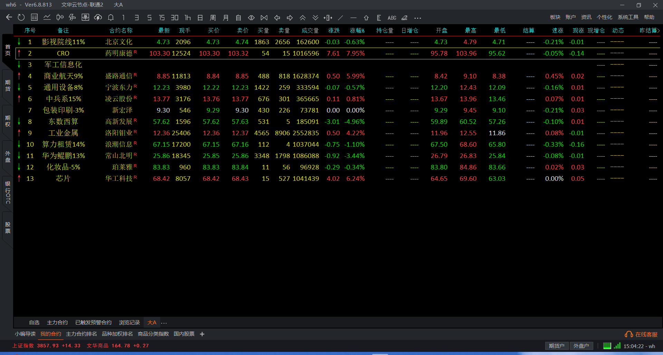Switch to the 银行OTC side tab
Image resolution: width=663 pixels, height=355 pixels.
(8, 192)
